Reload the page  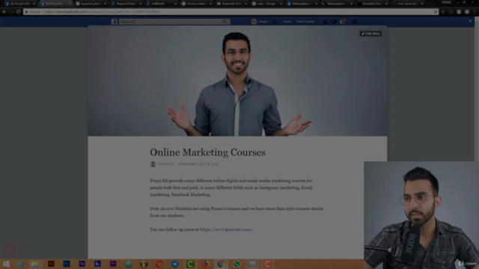(x=18, y=12)
